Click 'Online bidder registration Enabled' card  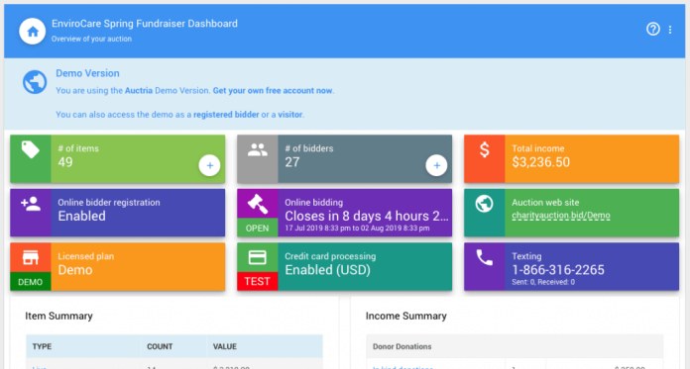coord(118,213)
